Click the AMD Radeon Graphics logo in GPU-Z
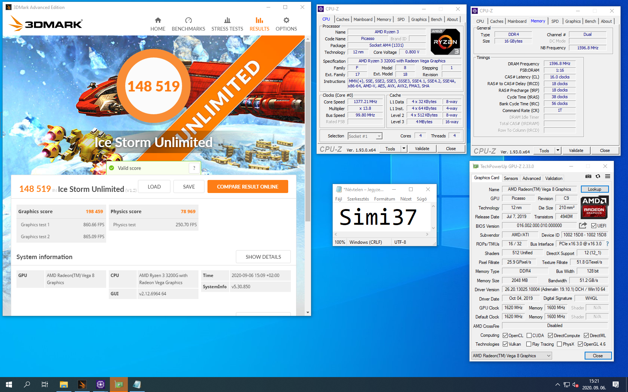 pos(594,207)
